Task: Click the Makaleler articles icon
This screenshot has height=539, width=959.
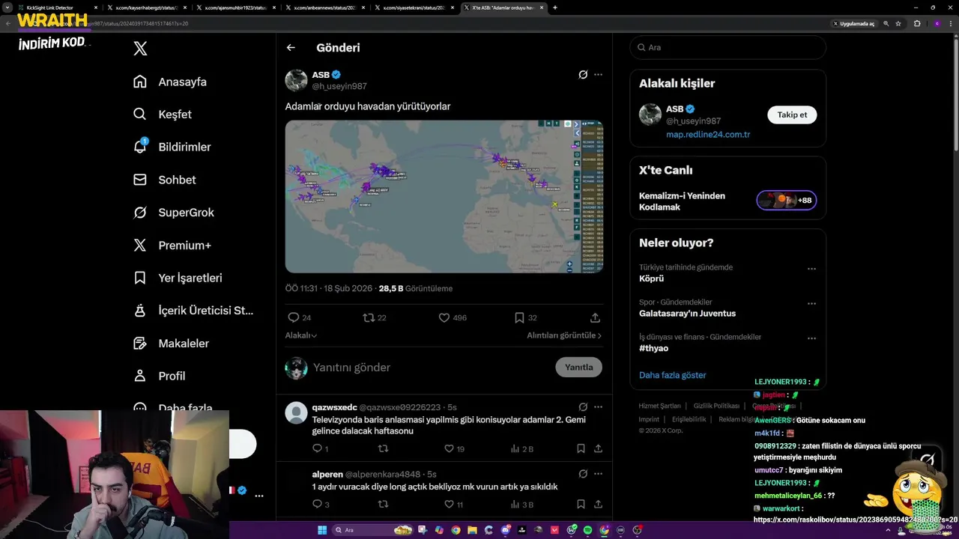Action: (x=140, y=343)
